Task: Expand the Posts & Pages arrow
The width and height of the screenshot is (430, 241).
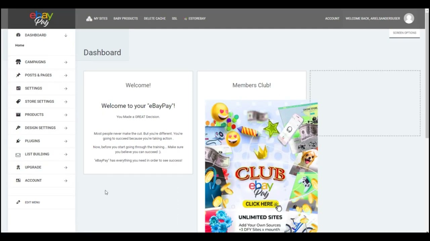Action: coord(66,75)
